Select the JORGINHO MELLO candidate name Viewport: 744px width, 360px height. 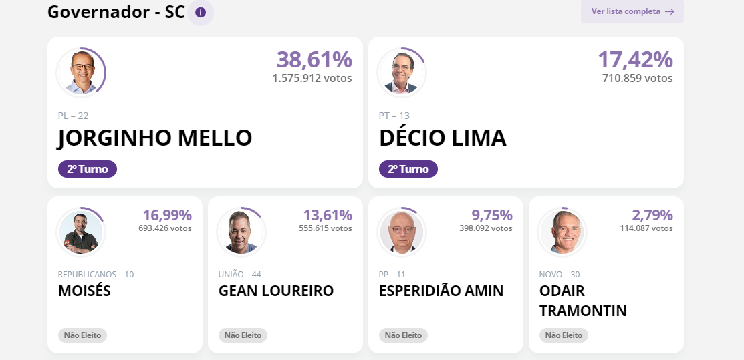click(154, 138)
